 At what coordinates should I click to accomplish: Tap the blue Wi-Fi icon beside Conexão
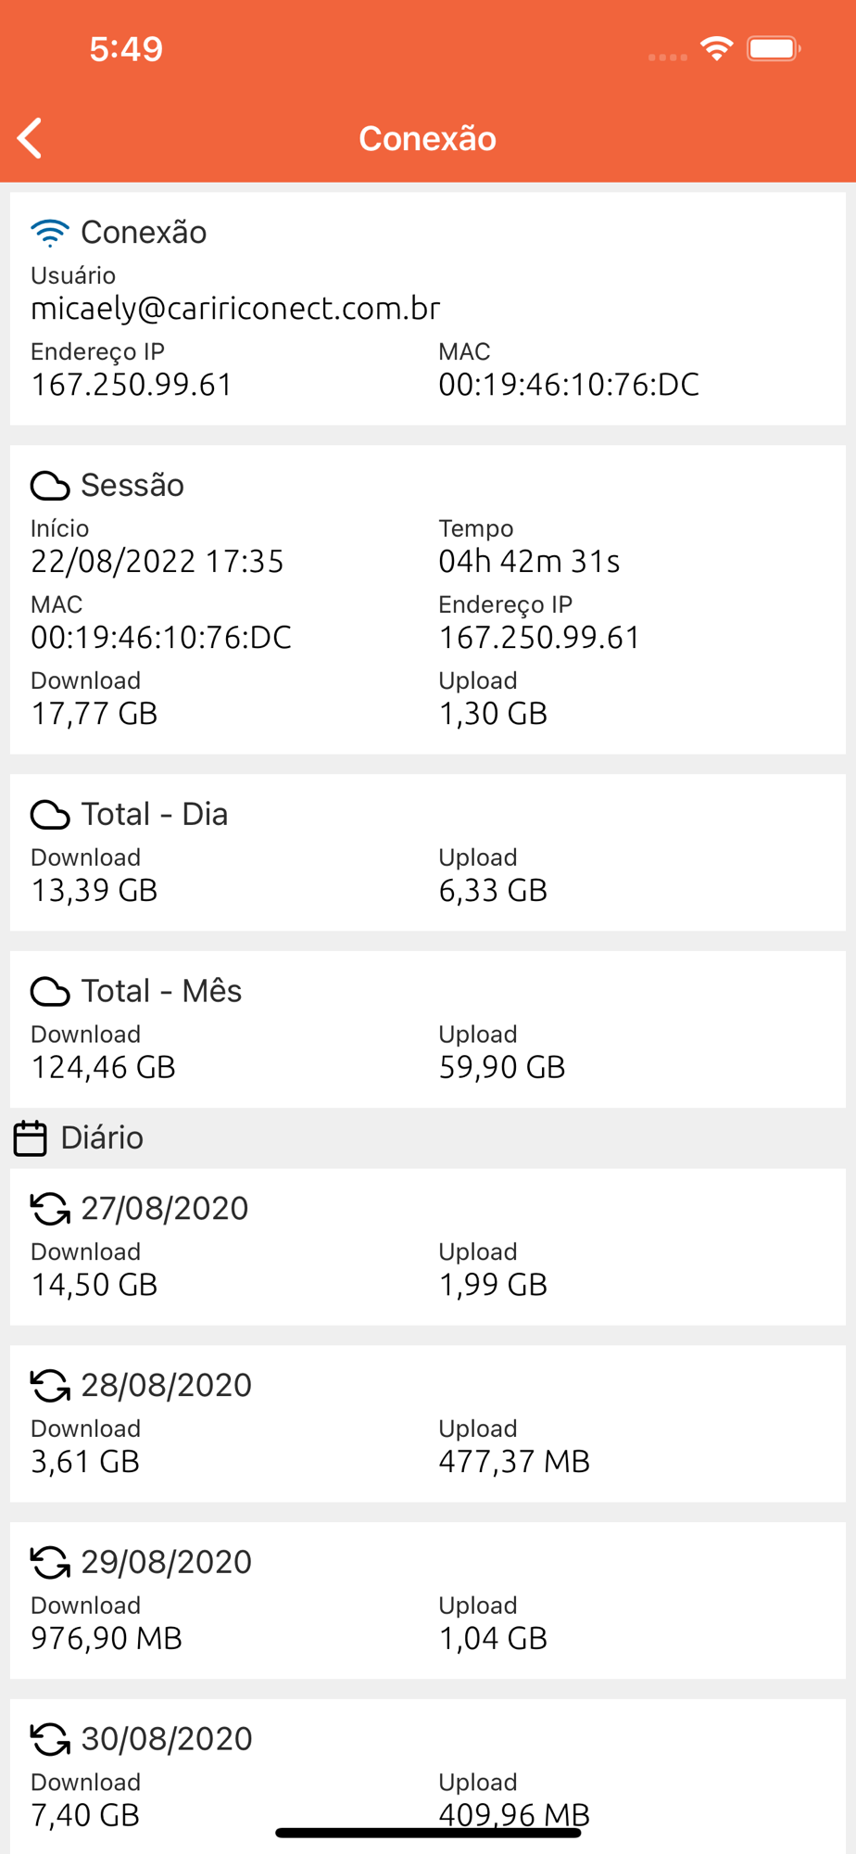50,233
